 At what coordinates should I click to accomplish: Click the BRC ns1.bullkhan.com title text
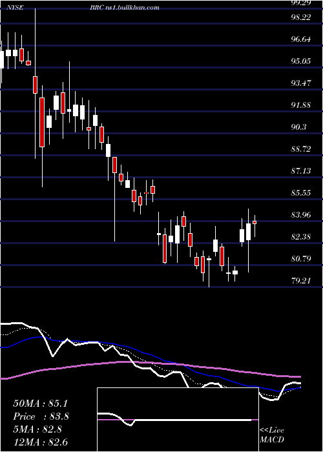pyautogui.click(x=124, y=8)
